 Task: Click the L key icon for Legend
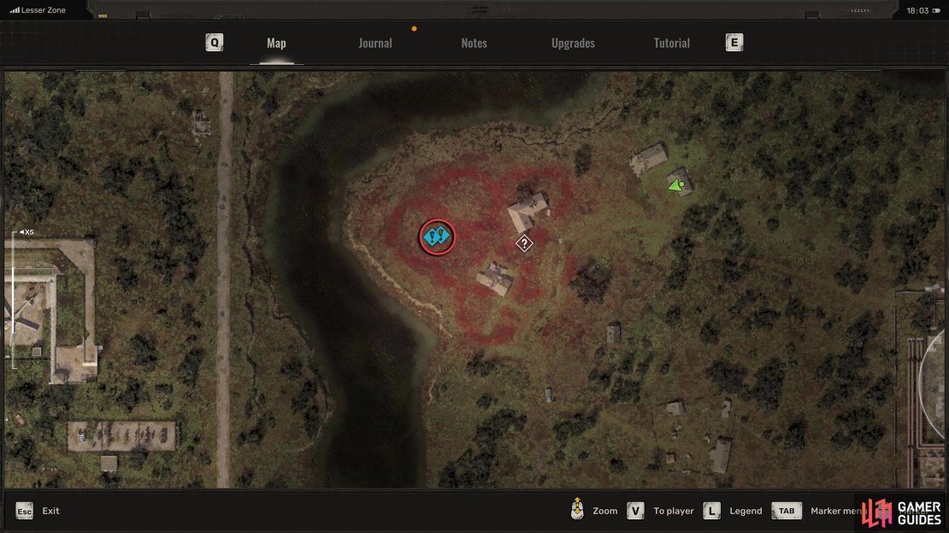pos(711,511)
